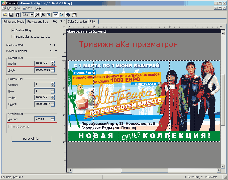Increase Custom Tile Row with up arrow
This screenshot has height=180, width=228.
53,90
